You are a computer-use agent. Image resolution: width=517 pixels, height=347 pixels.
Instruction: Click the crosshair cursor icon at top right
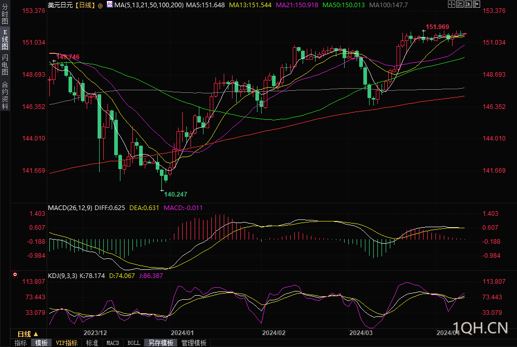(452, 4)
